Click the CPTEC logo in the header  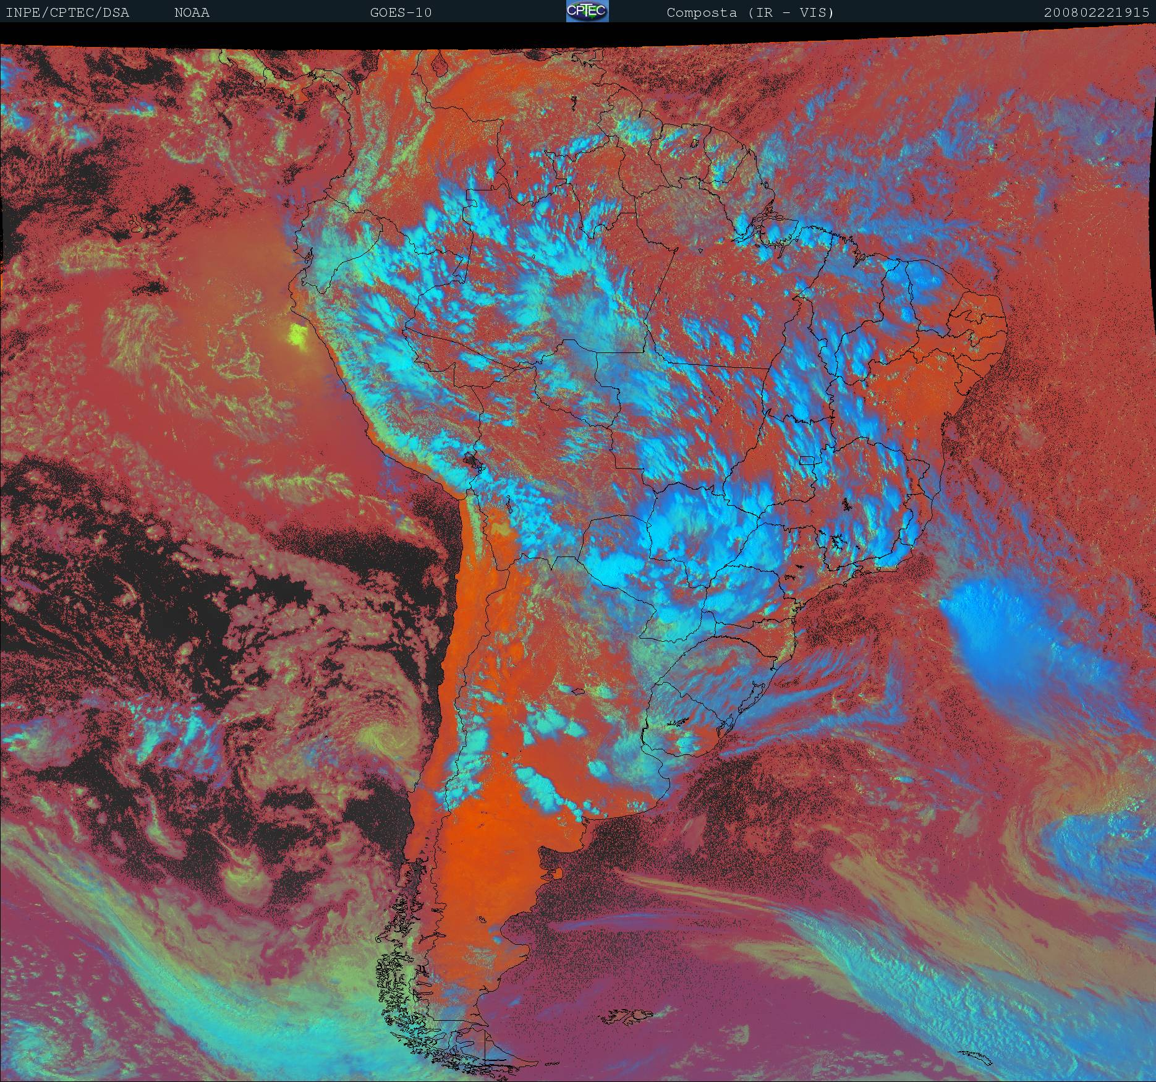587,12
